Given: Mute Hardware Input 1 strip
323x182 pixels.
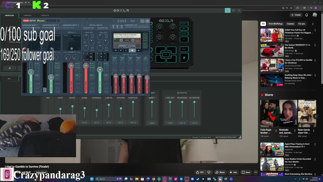Looking at the screenshot, I should click(37, 92).
